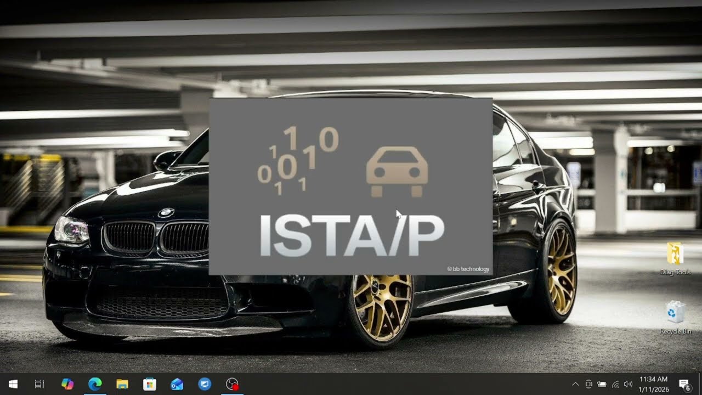
Task: Select the Recycle Bin desktop icon
Action: pyautogui.click(x=675, y=317)
